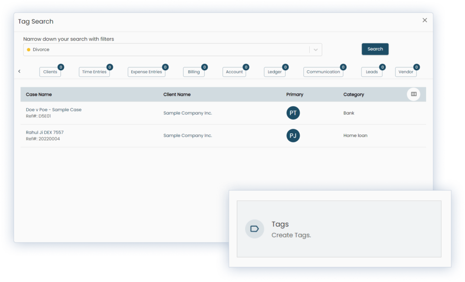Open the tag selection dropdown arrow
465x282 pixels.
[x=316, y=49]
